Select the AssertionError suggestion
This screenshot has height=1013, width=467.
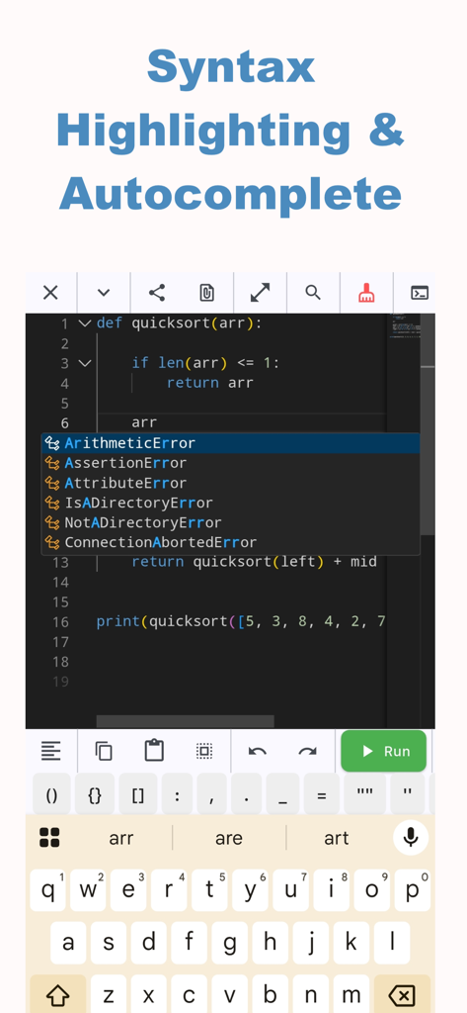[x=230, y=463]
